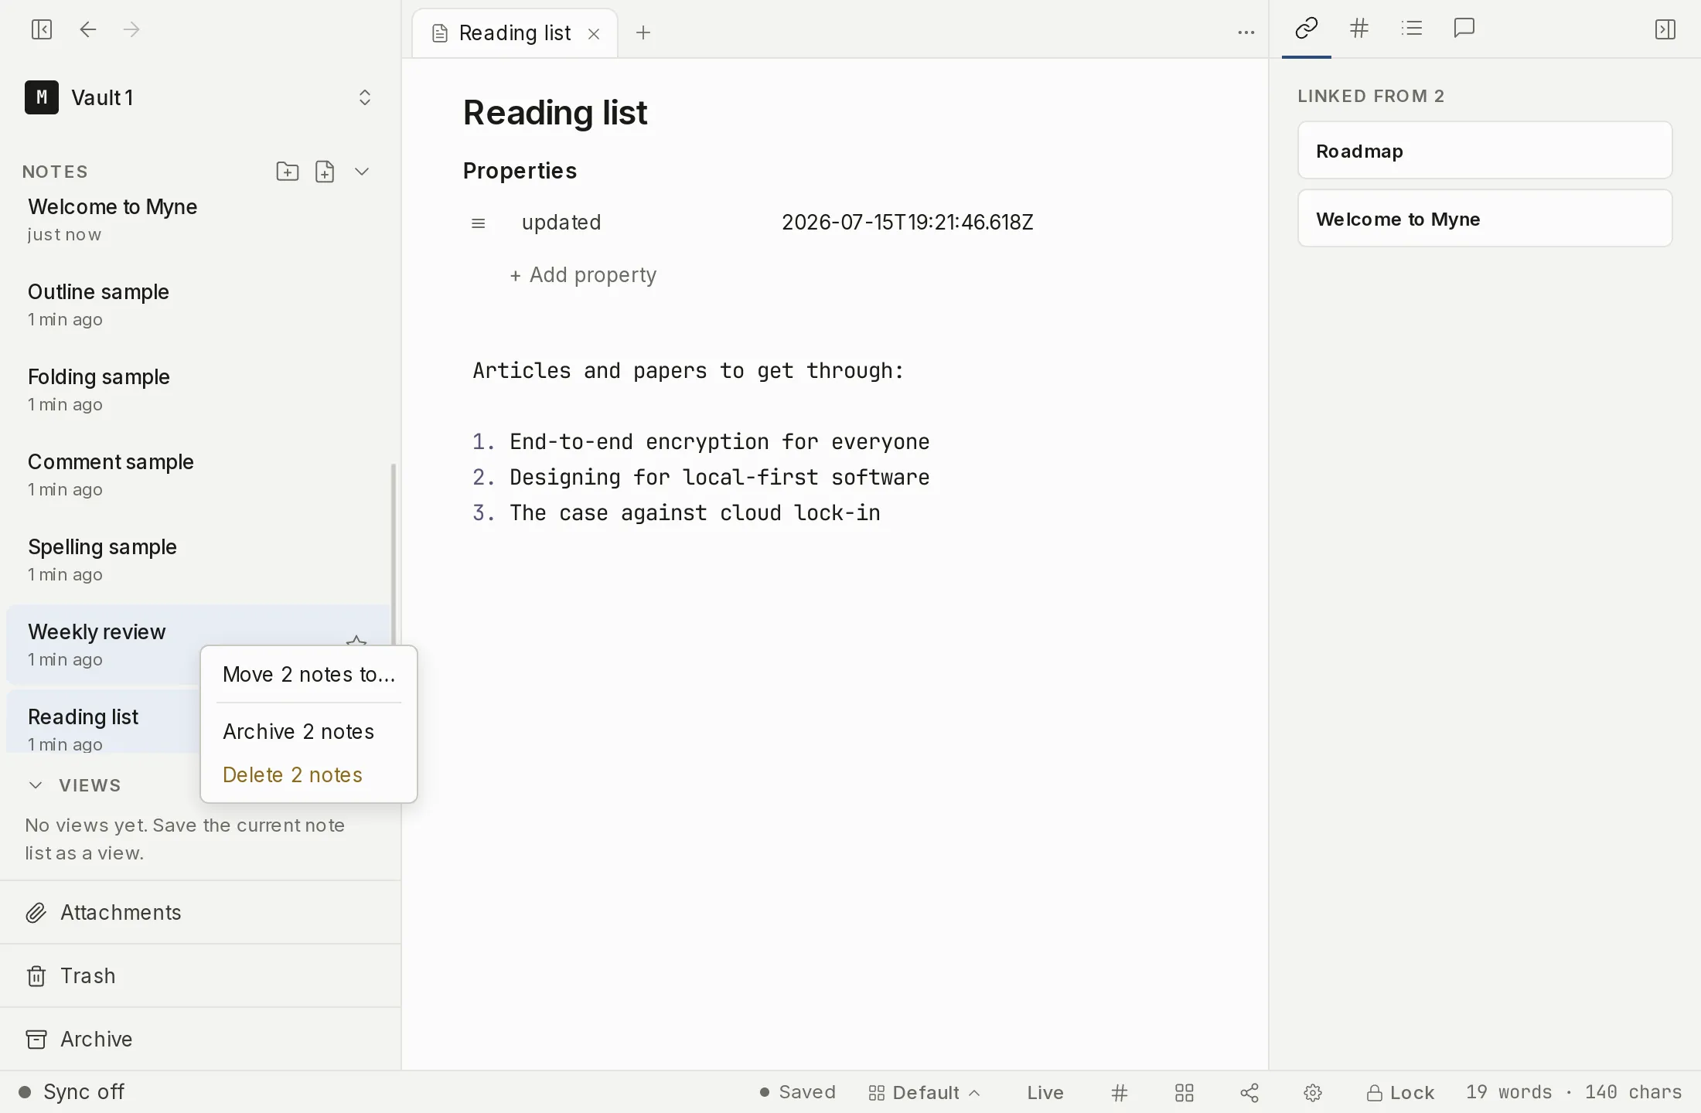The image size is (1701, 1113).
Task: Choose Move 2 notes to...
Action: [308, 675]
